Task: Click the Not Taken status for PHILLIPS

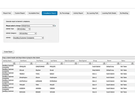Action: [x=124, y=67]
